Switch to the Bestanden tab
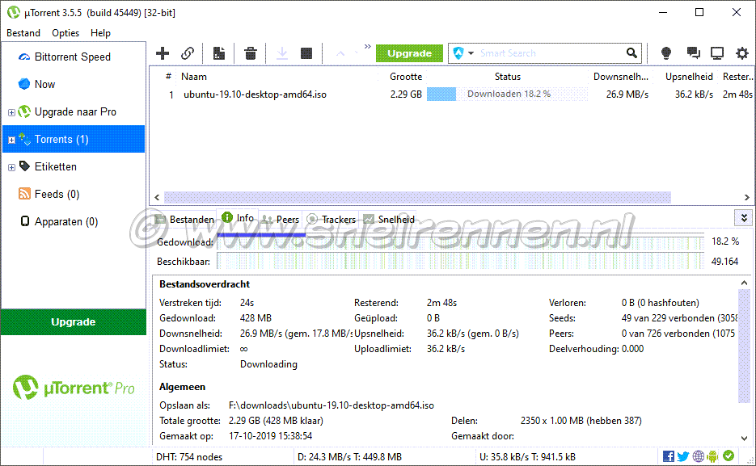Viewport: 756px width, 466px height. 184,219
